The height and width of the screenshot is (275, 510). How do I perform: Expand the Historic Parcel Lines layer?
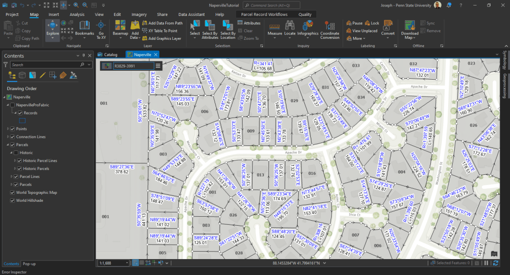click(x=15, y=160)
